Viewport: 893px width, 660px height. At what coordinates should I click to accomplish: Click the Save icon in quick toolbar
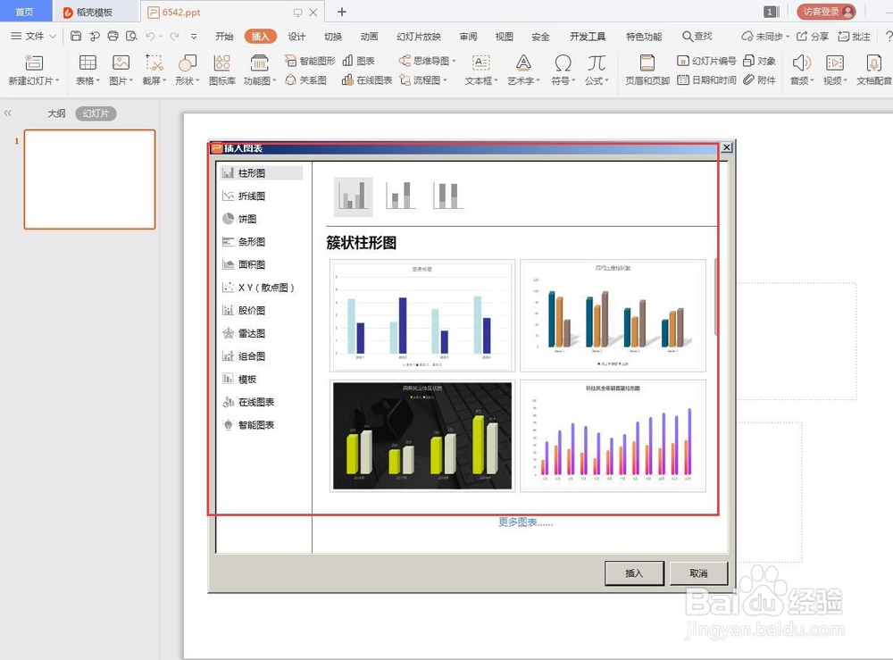pos(76,36)
